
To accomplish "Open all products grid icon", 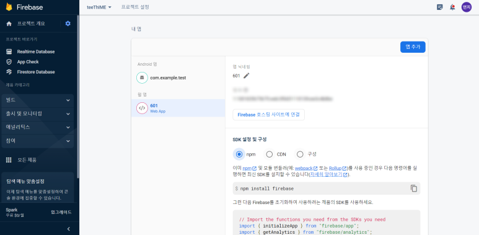I will click(9, 160).
